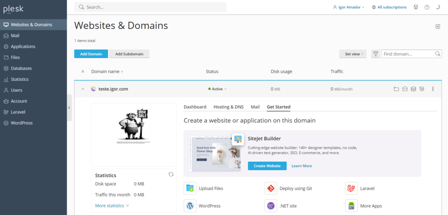Open Applications in the sidebar
Viewport: 448px width, 215px height.
[33, 46]
